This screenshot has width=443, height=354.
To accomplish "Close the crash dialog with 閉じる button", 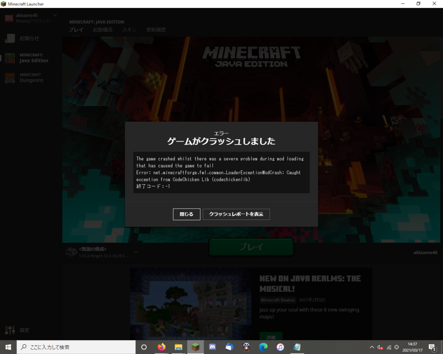I will (186, 214).
